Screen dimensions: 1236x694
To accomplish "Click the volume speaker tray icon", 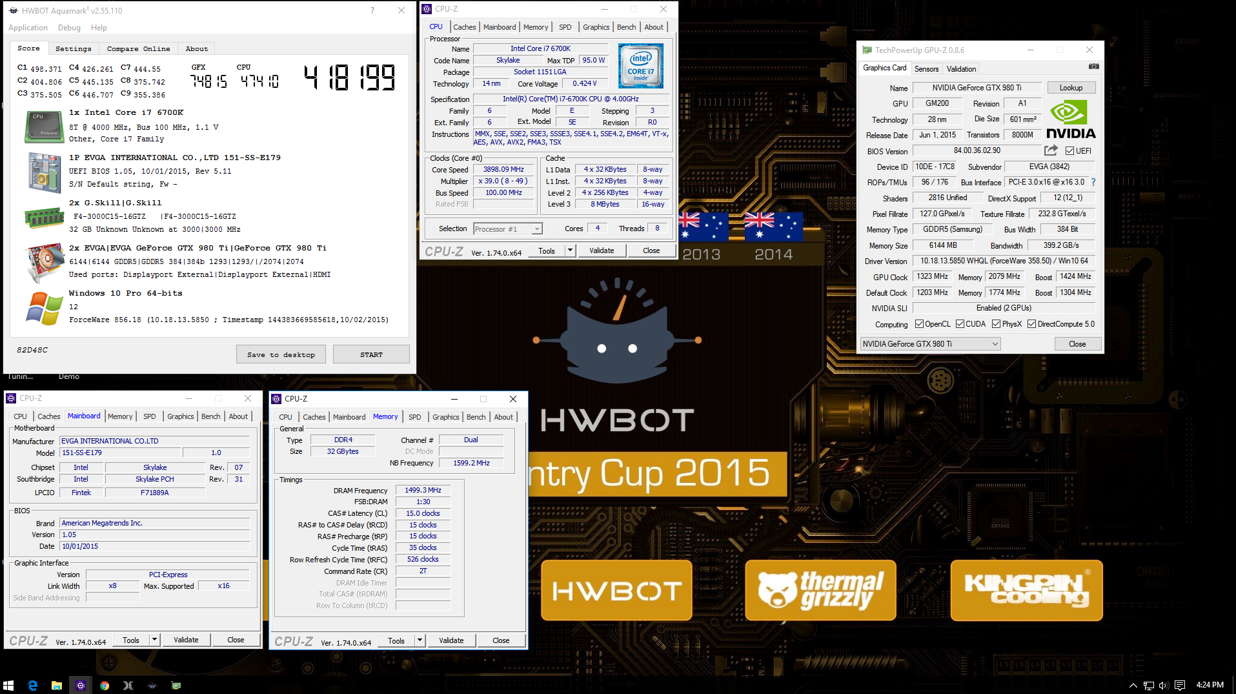I will coord(1164,685).
